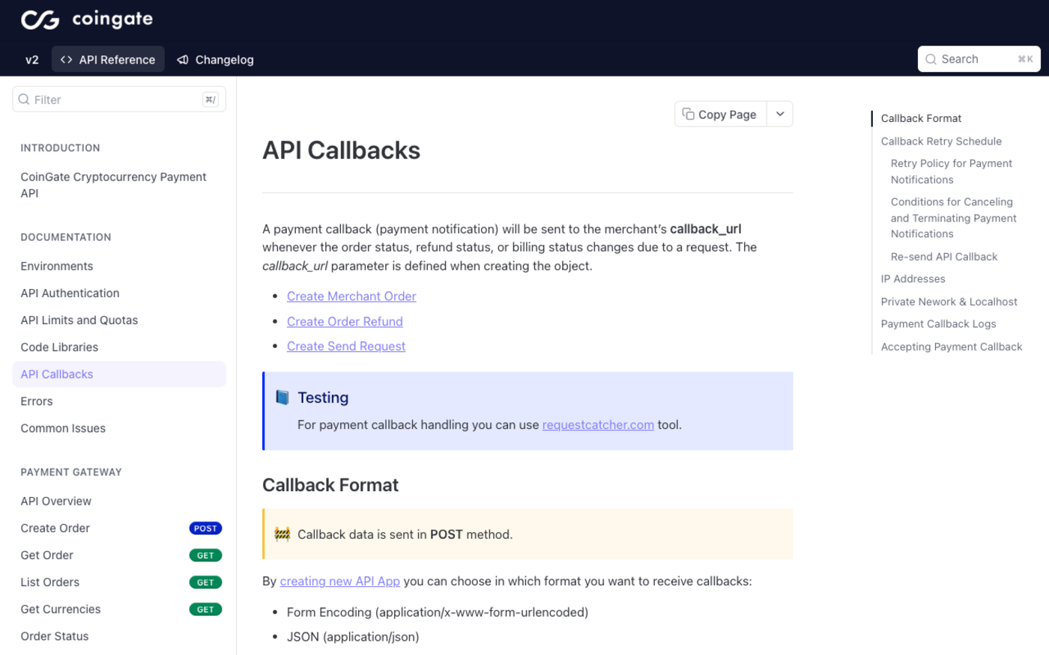Jump to IP Addresses section
The height and width of the screenshot is (655, 1049).
click(x=913, y=279)
